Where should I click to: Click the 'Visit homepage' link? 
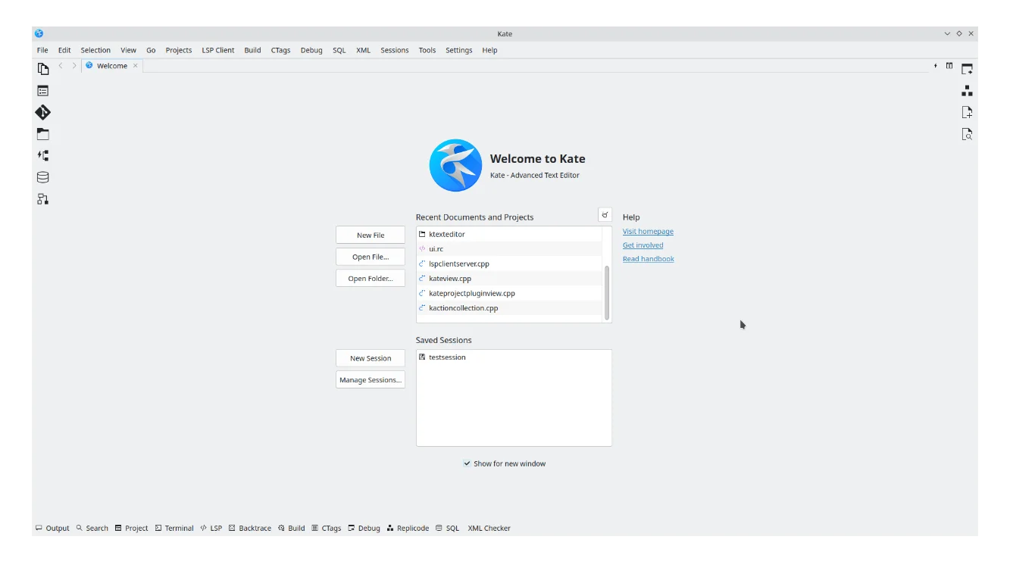click(648, 232)
